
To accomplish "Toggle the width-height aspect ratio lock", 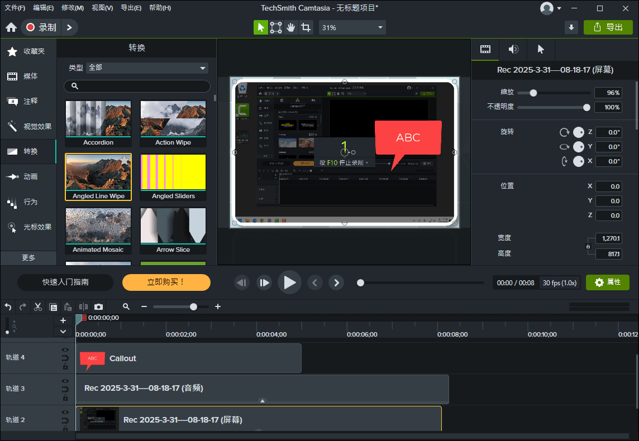I will pyautogui.click(x=588, y=246).
